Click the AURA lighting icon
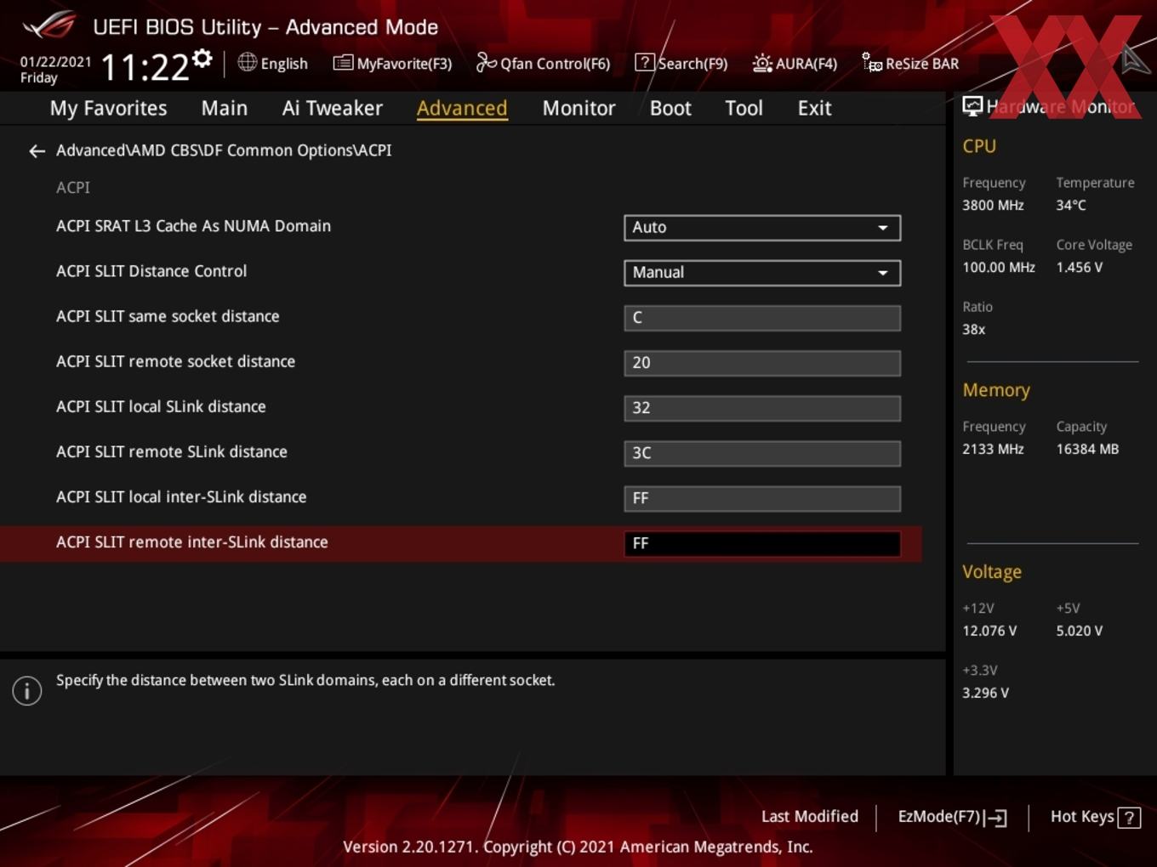 [x=762, y=63]
